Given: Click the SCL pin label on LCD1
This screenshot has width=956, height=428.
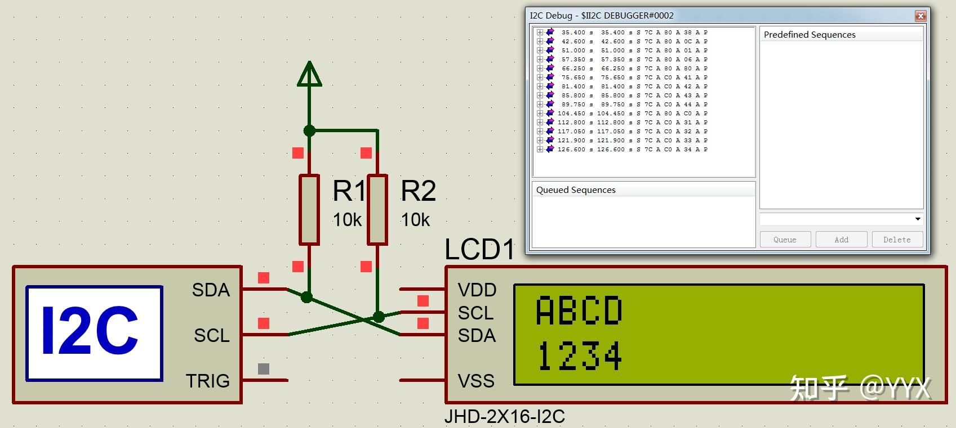Looking at the screenshot, I should (475, 313).
